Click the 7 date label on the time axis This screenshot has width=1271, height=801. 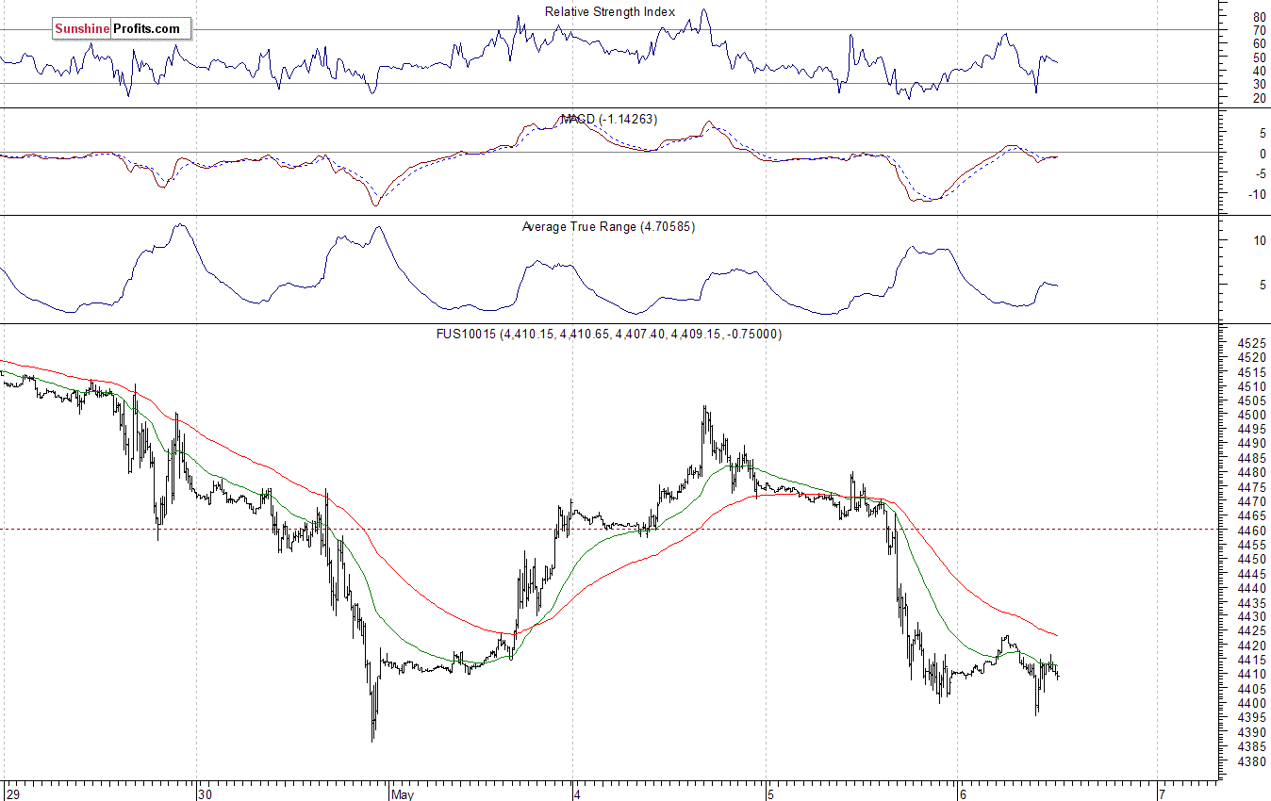click(x=1162, y=793)
